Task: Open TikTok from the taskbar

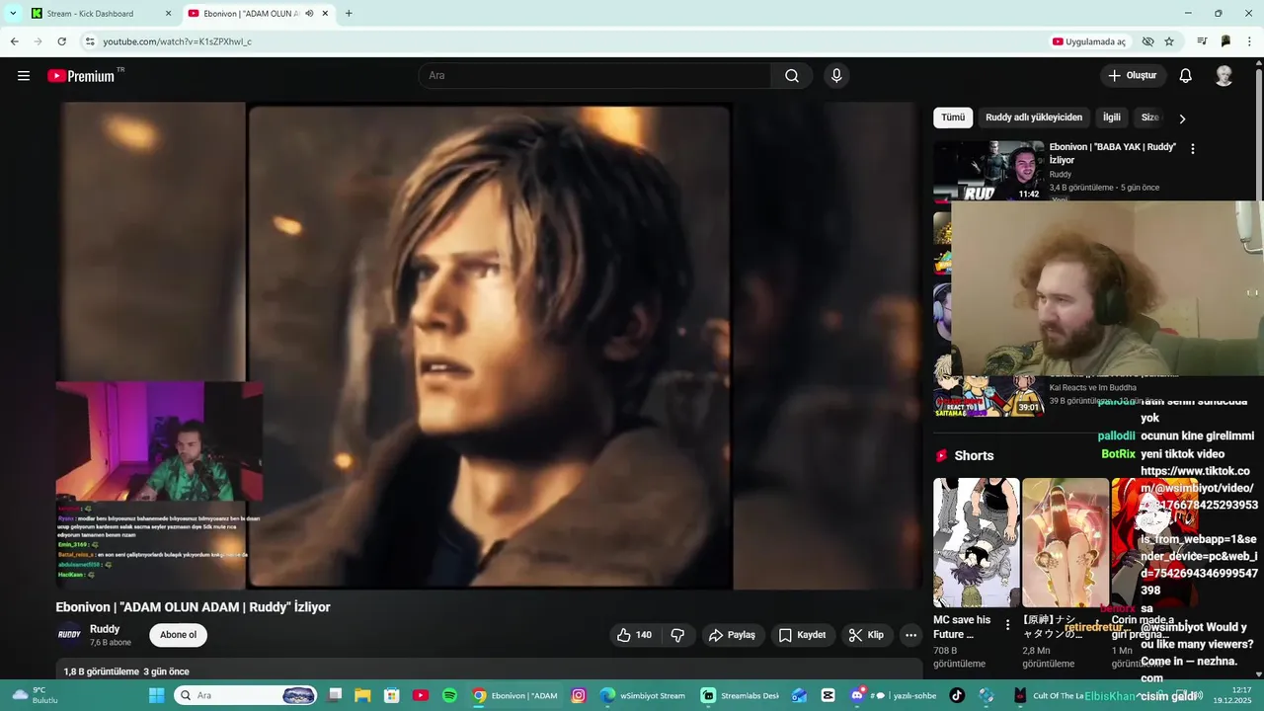Action: 956,695
